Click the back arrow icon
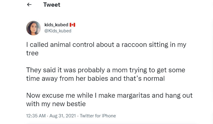The width and height of the screenshot is (213, 124). pyautogui.click(x=29, y=5)
